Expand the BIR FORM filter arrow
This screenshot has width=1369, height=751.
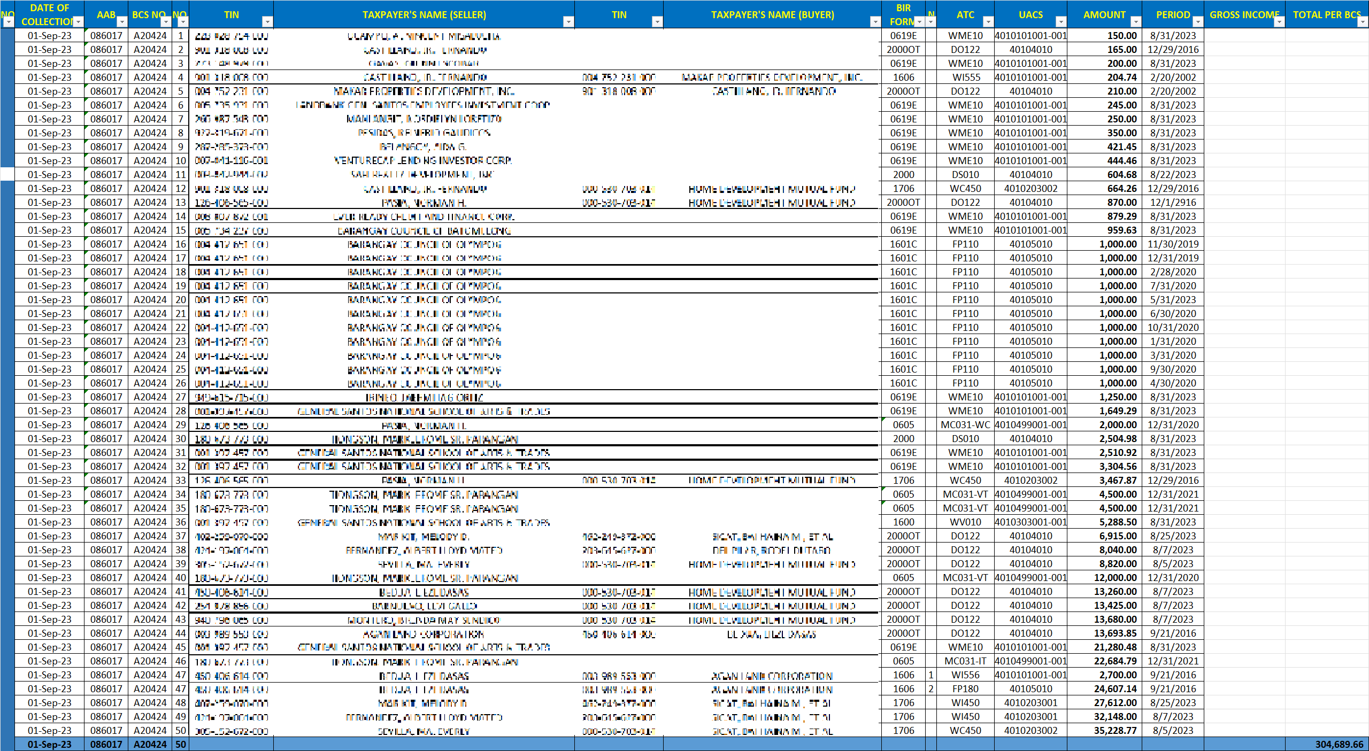click(x=919, y=22)
